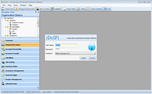Select City in the tree
The height and width of the screenshot is (94, 152).
13,31
